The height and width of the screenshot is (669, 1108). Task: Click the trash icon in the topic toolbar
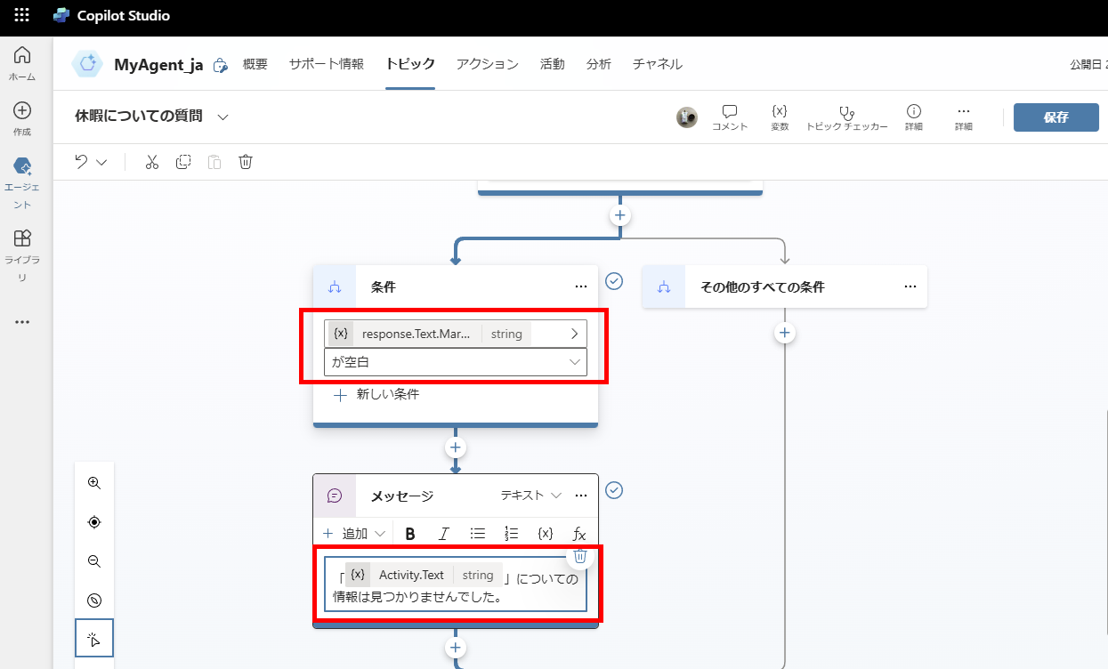pos(245,162)
